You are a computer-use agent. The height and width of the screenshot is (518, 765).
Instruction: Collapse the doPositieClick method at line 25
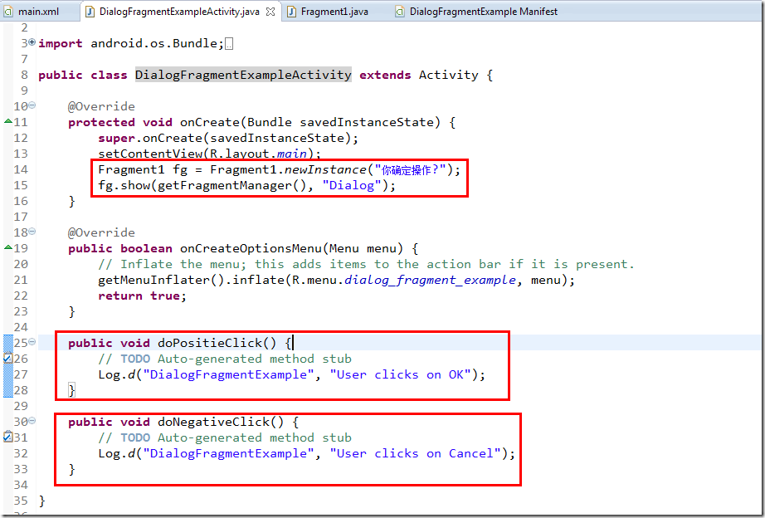pyautogui.click(x=32, y=342)
